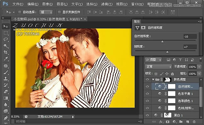Open the 属性 panel flyout menu

[200, 21]
